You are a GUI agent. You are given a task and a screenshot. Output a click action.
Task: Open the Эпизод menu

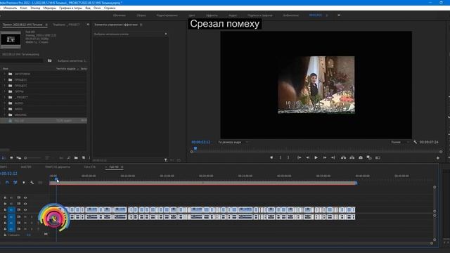tap(35, 8)
